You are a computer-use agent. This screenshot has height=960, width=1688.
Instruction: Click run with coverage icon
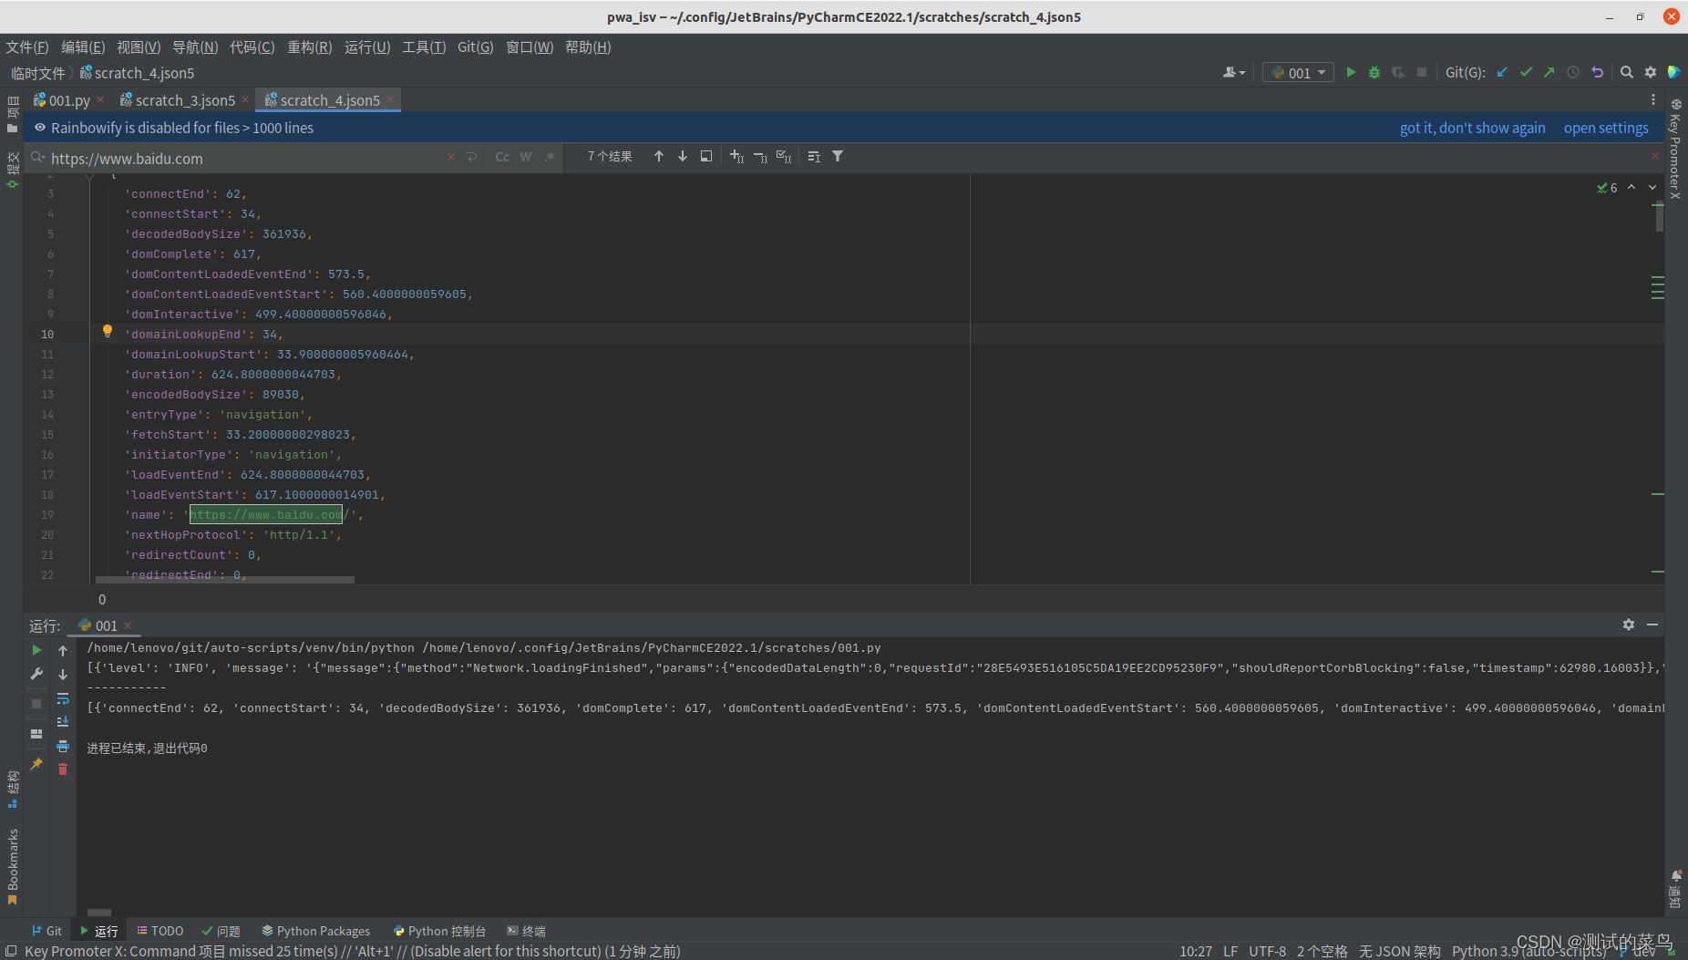coord(1398,72)
